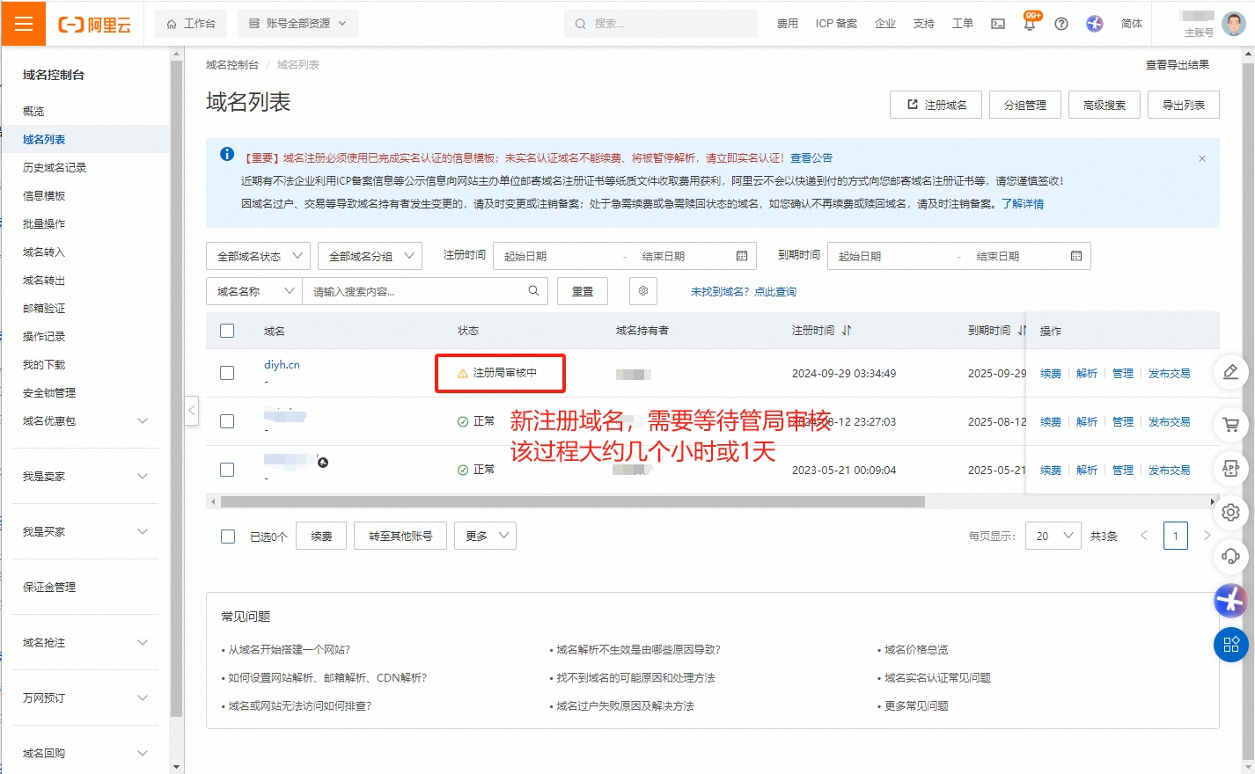This screenshot has width=1255, height=774.
Task: Open the 查看公告 link in notice banner
Action: coord(811,157)
